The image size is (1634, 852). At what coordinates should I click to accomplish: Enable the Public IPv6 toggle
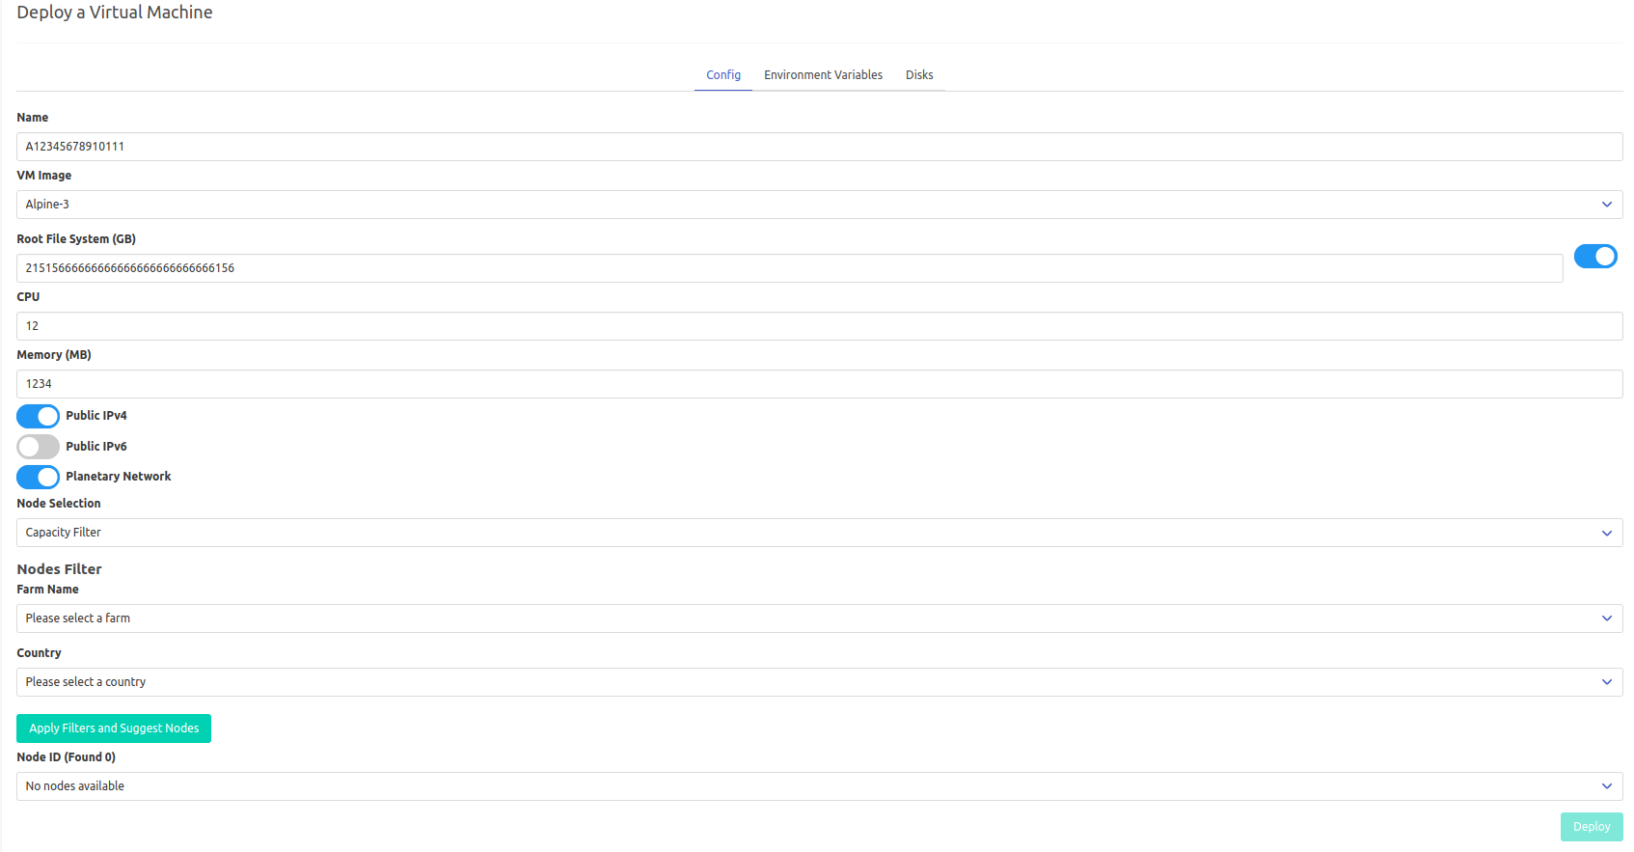38,447
